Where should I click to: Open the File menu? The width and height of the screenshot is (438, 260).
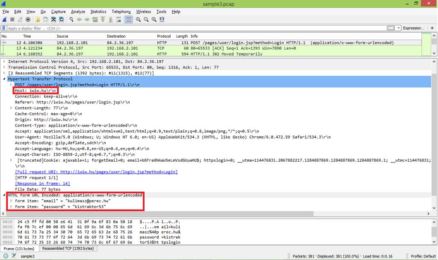(6, 12)
